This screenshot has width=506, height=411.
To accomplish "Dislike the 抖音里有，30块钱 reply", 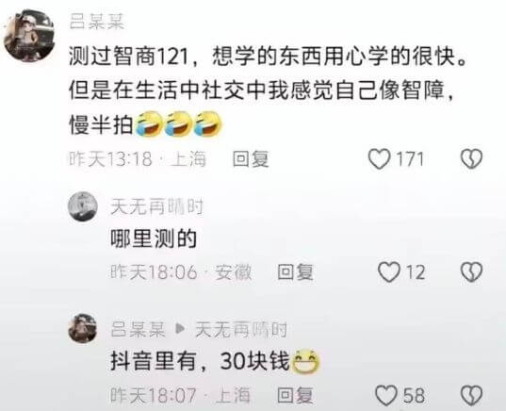I will pos(471,395).
